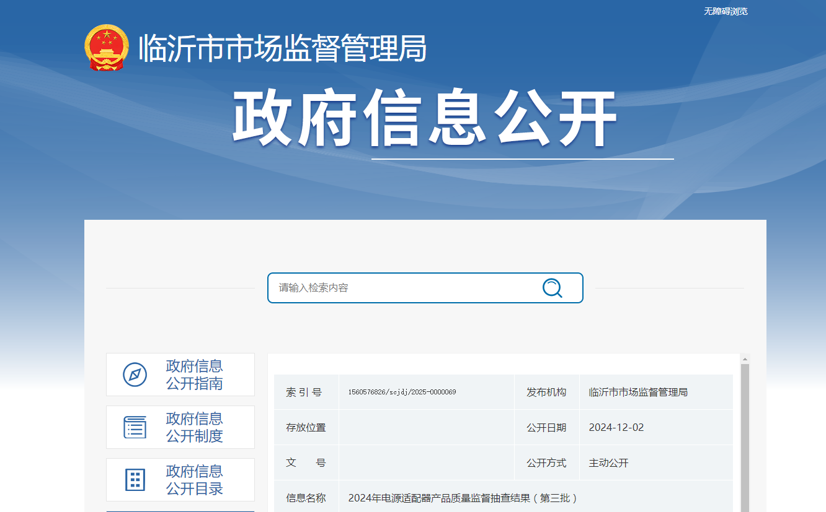This screenshot has height=512, width=826.
Task: Click the grid icon for 公开目录
Action: coord(135,480)
